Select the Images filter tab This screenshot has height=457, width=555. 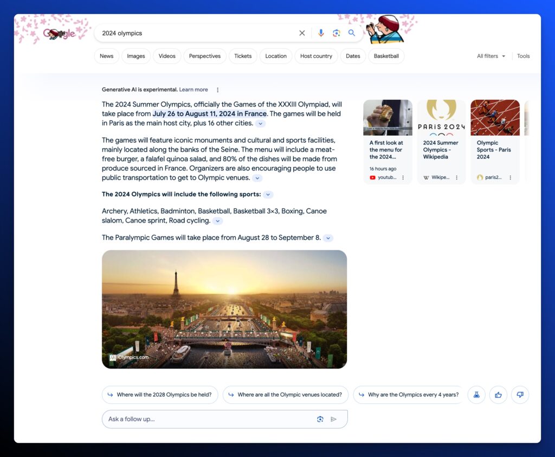coord(136,56)
